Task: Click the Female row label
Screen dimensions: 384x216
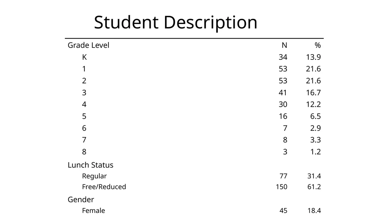Action: click(x=93, y=211)
